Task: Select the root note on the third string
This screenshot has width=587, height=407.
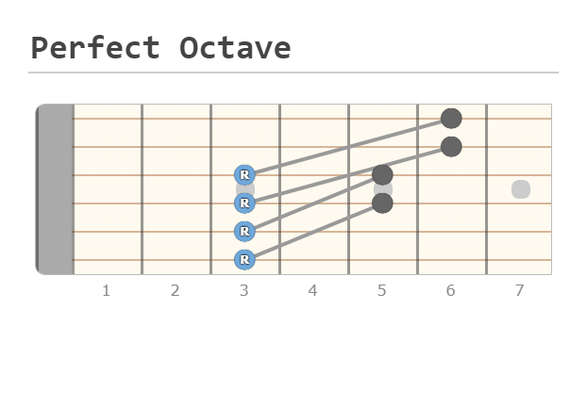Action: click(x=244, y=174)
